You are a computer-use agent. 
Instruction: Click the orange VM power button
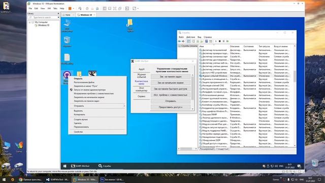coord(70,9)
